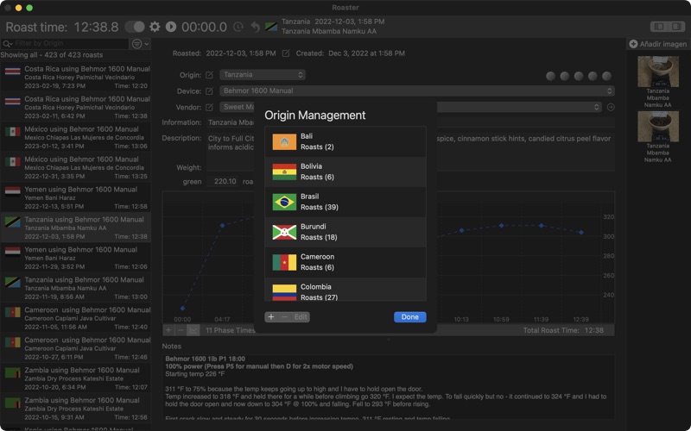Select Yemen roast from 2022-12-13
This screenshot has height=431, width=691.
75,197
